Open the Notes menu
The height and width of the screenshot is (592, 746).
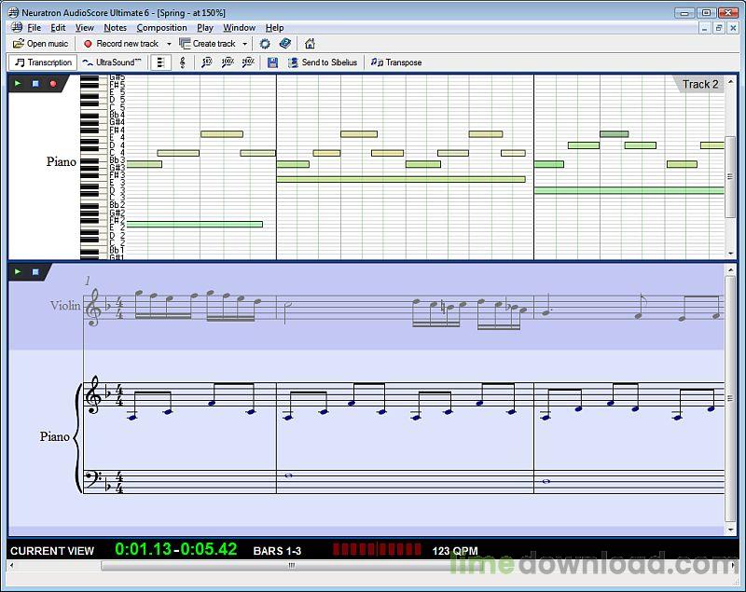(x=115, y=28)
